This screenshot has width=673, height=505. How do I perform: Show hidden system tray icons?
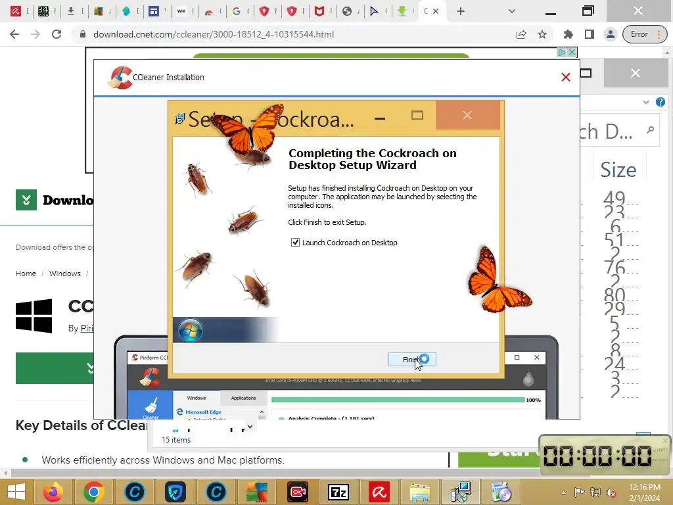pyautogui.click(x=563, y=493)
